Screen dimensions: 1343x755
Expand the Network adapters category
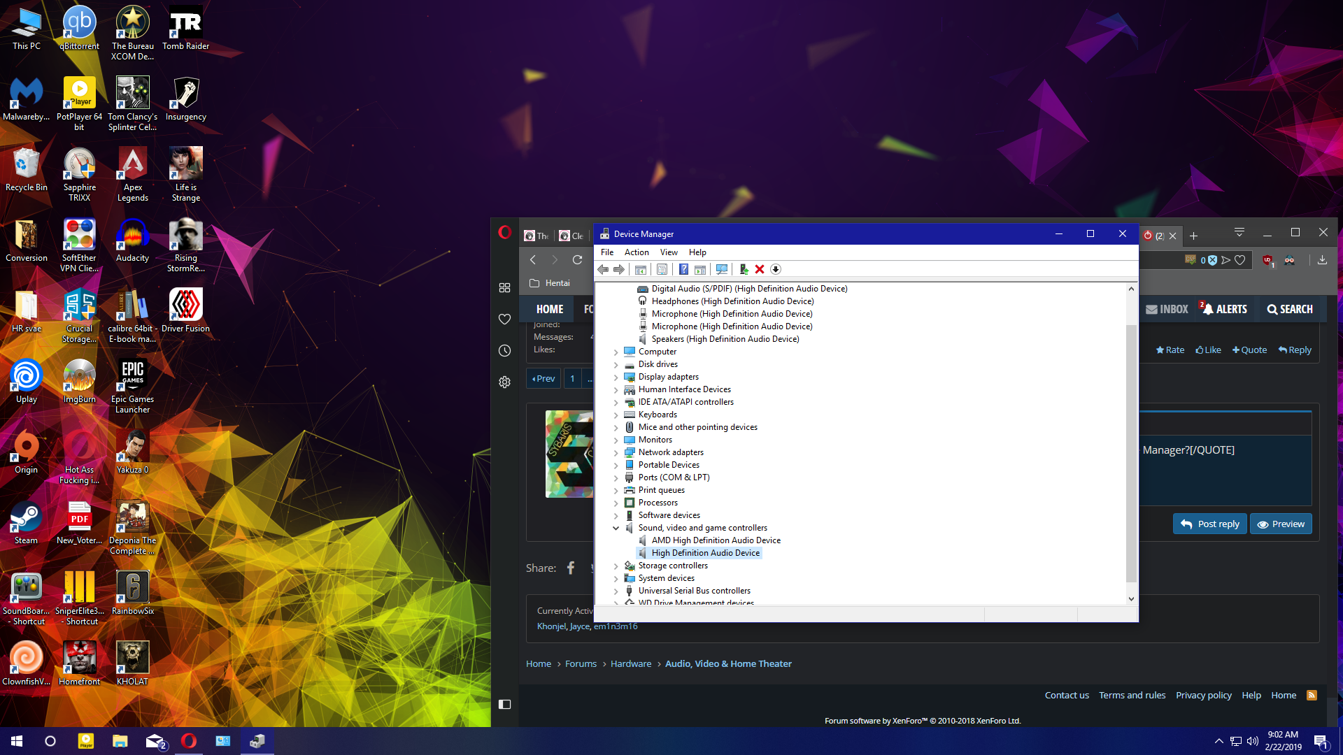[x=616, y=453]
